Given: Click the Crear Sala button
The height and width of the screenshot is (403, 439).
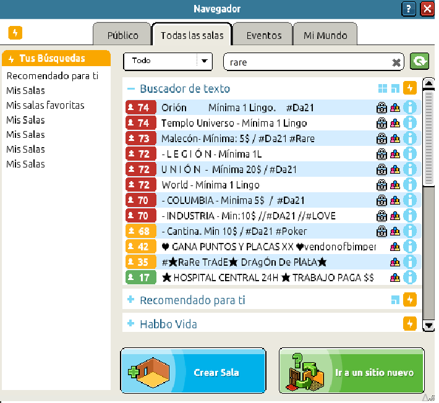Looking at the screenshot, I should (193, 371).
